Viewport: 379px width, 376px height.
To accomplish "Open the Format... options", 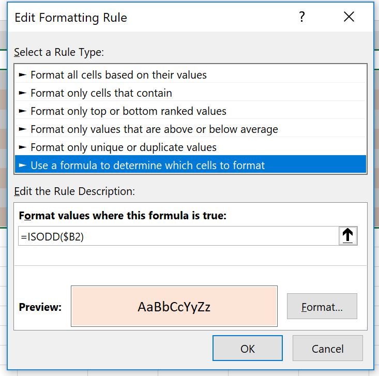I will (322, 307).
